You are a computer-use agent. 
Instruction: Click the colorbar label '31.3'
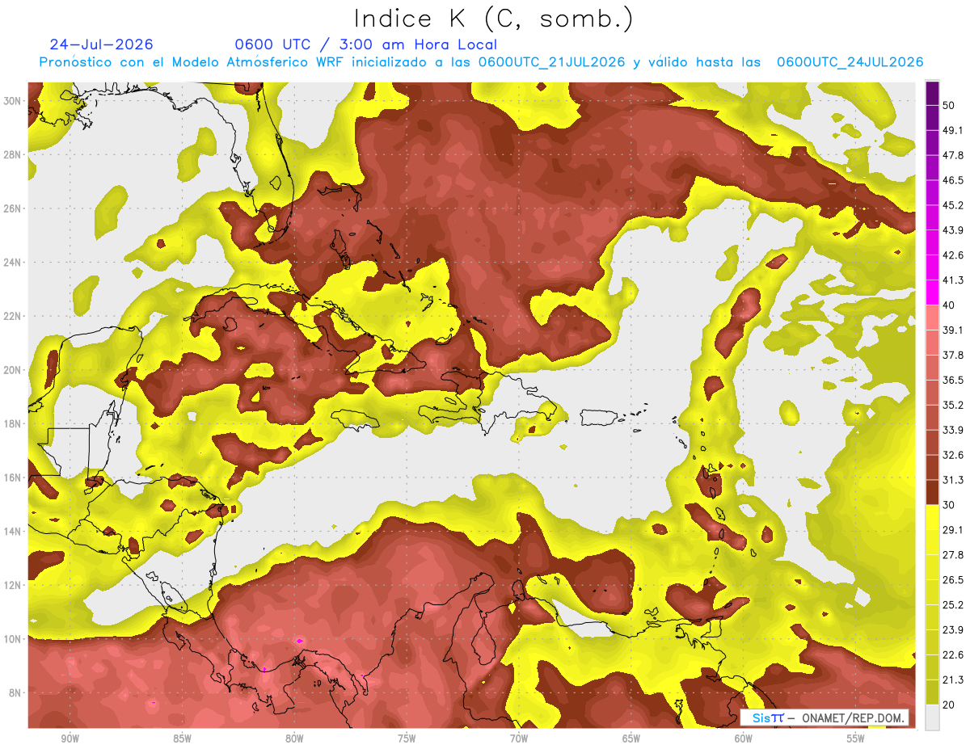tap(952, 480)
